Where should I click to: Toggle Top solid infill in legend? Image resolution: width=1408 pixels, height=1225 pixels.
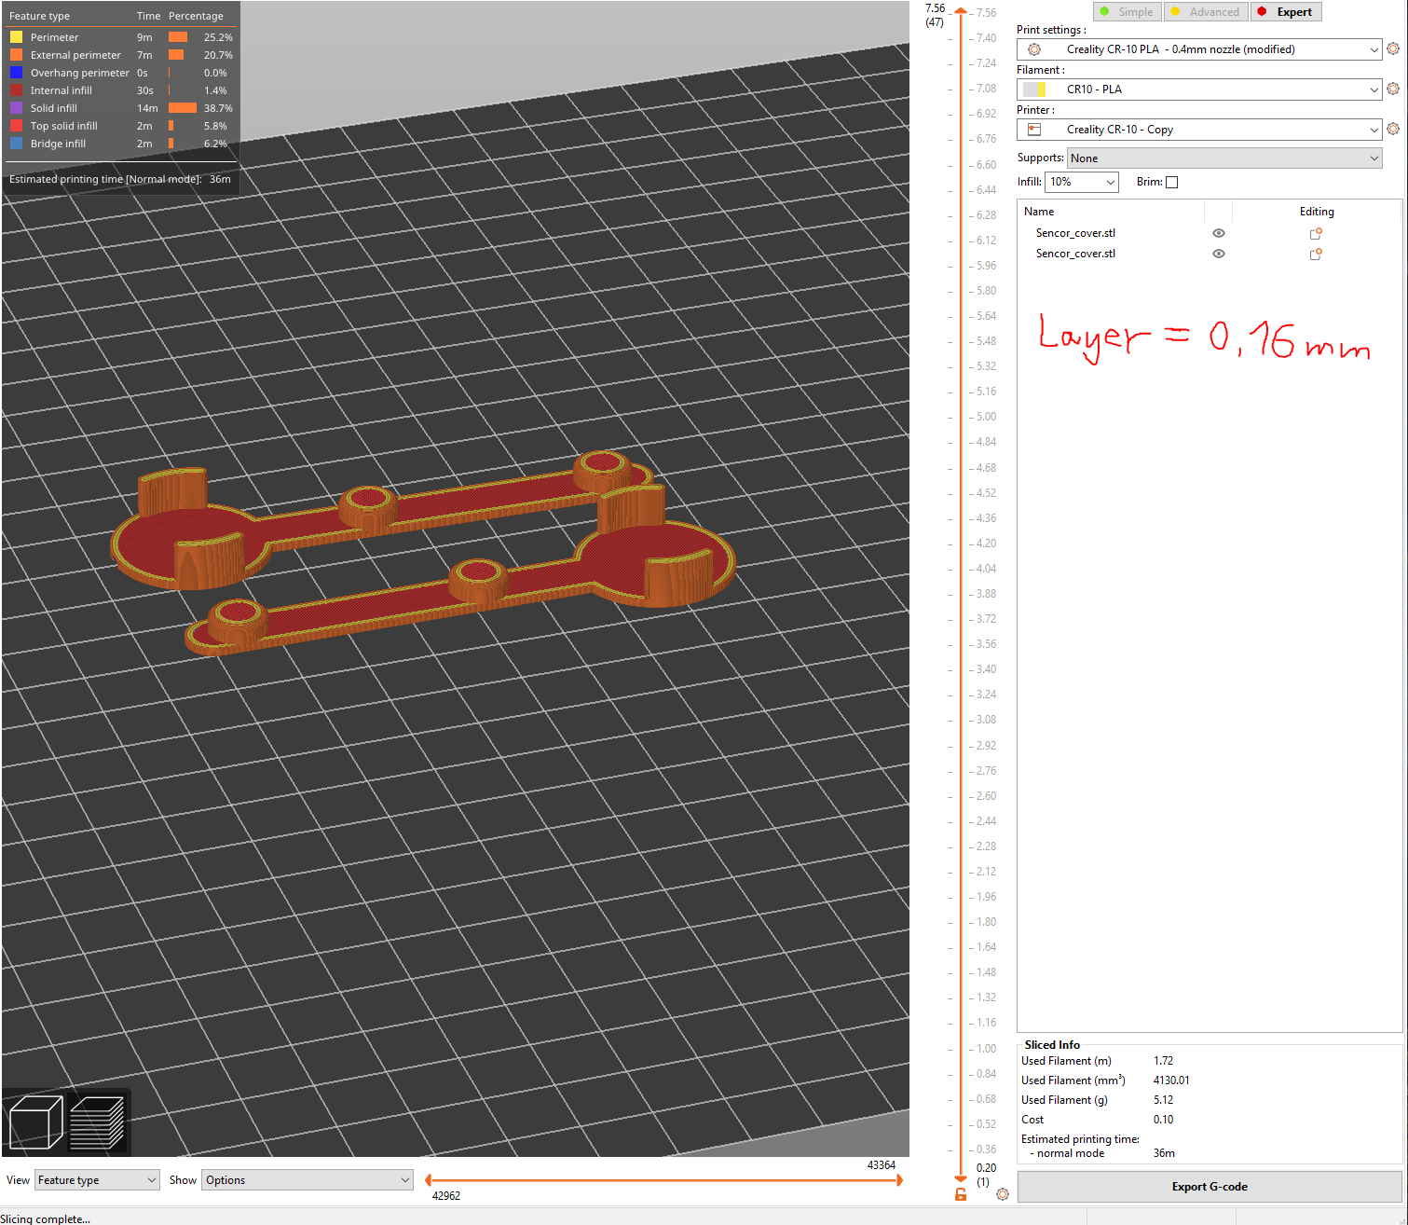coord(64,126)
